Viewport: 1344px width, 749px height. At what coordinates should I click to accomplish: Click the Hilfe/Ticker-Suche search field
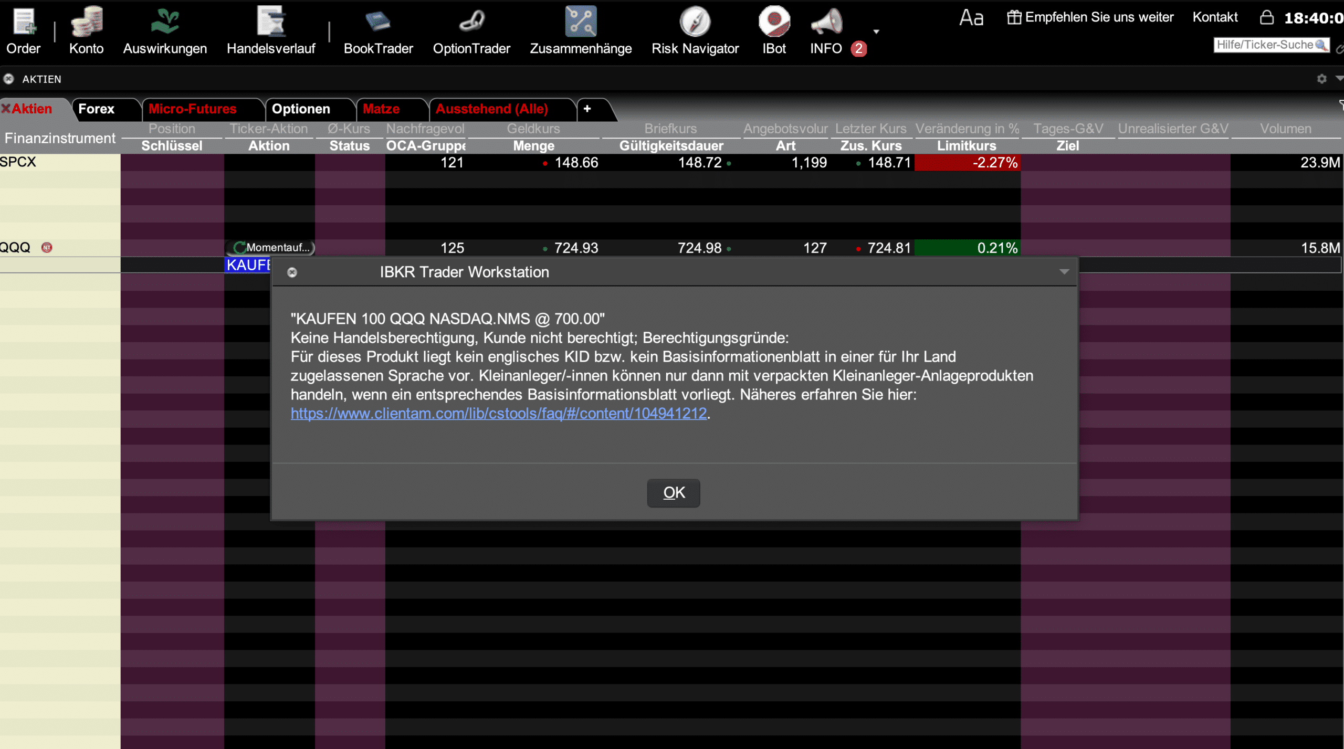pos(1271,45)
